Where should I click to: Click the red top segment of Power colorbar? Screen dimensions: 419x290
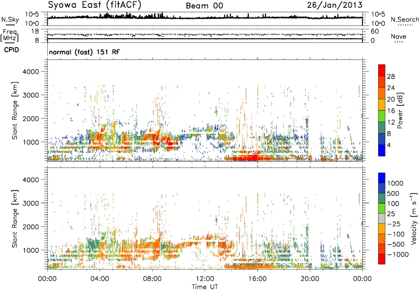(x=382, y=69)
